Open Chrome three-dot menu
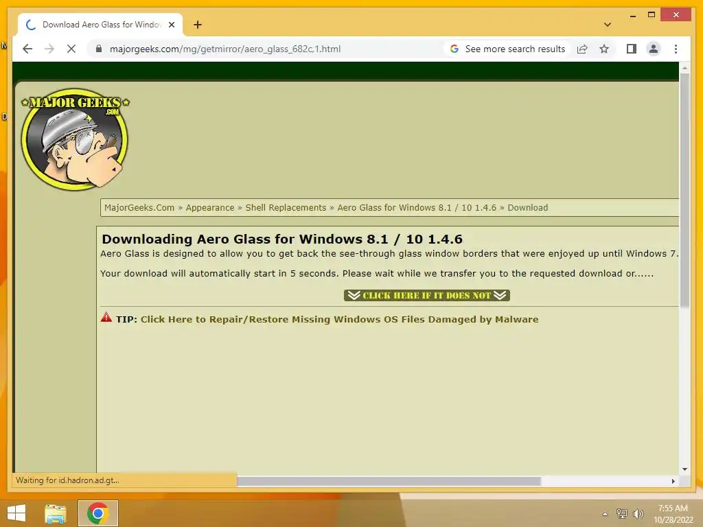Image resolution: width=703 pixels, height=527 pixels. 676,49
